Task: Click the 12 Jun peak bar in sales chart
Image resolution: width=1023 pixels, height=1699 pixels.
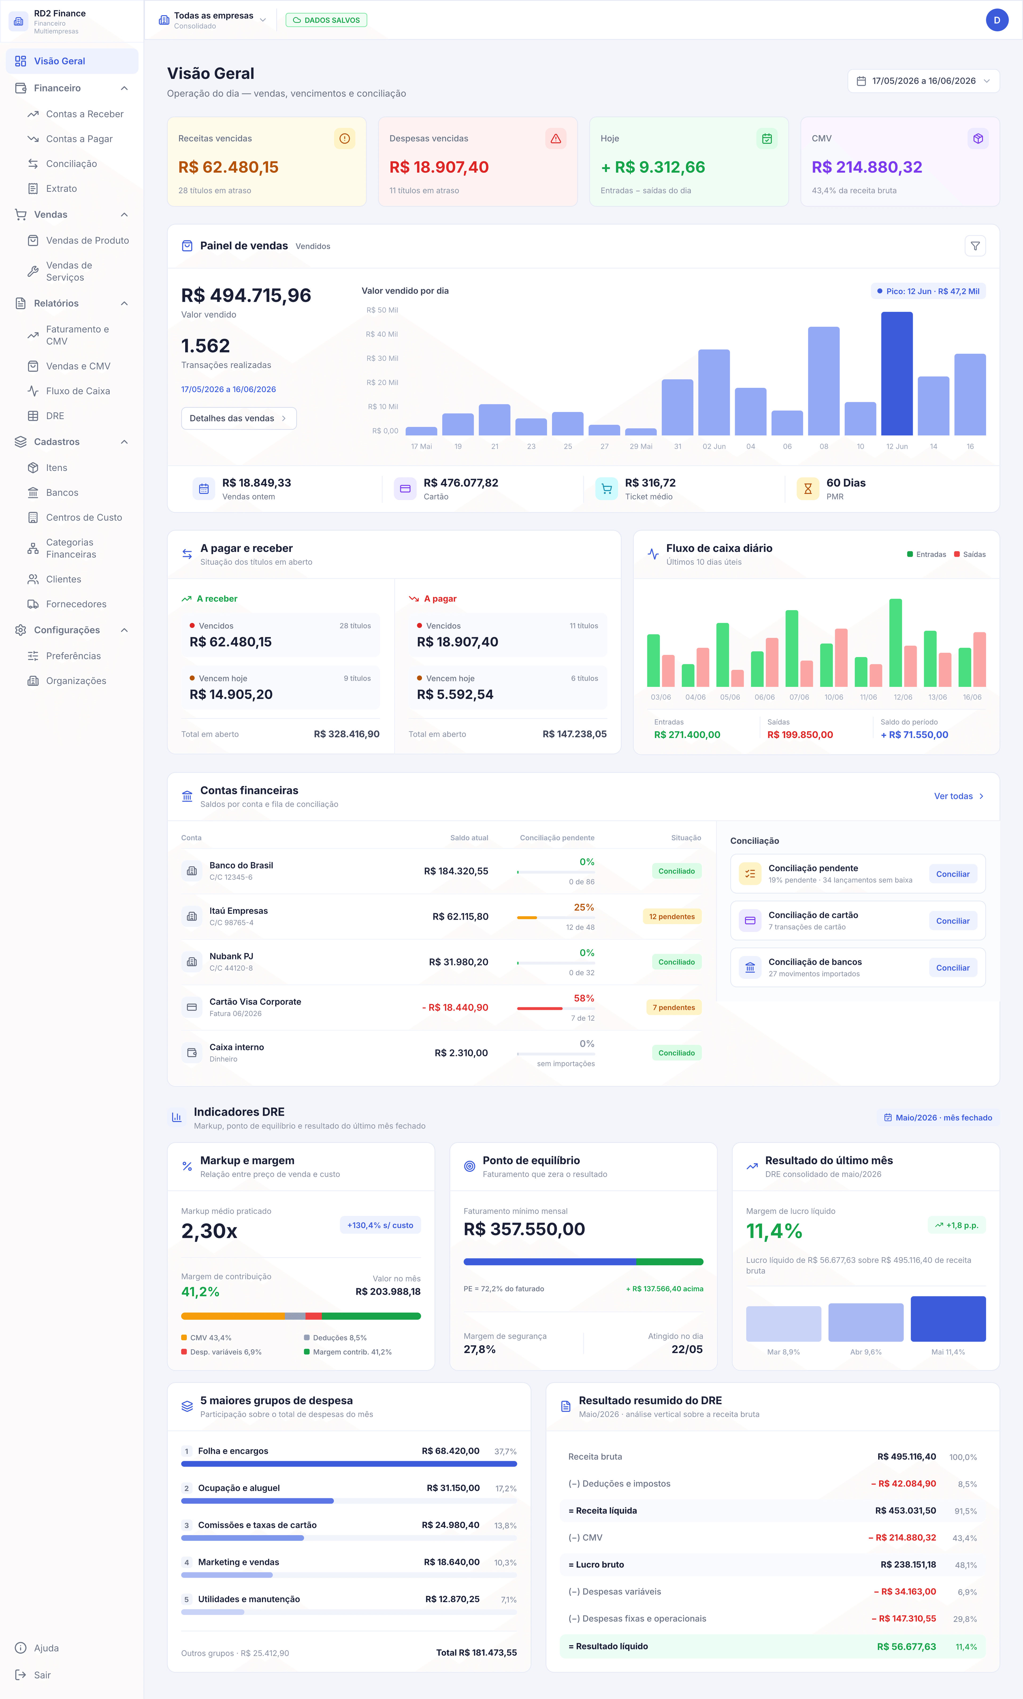Action: tap(897, 373)
